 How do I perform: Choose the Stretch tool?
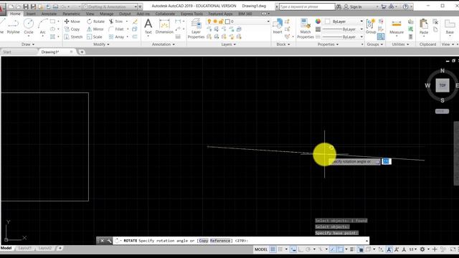coord(73,37)
